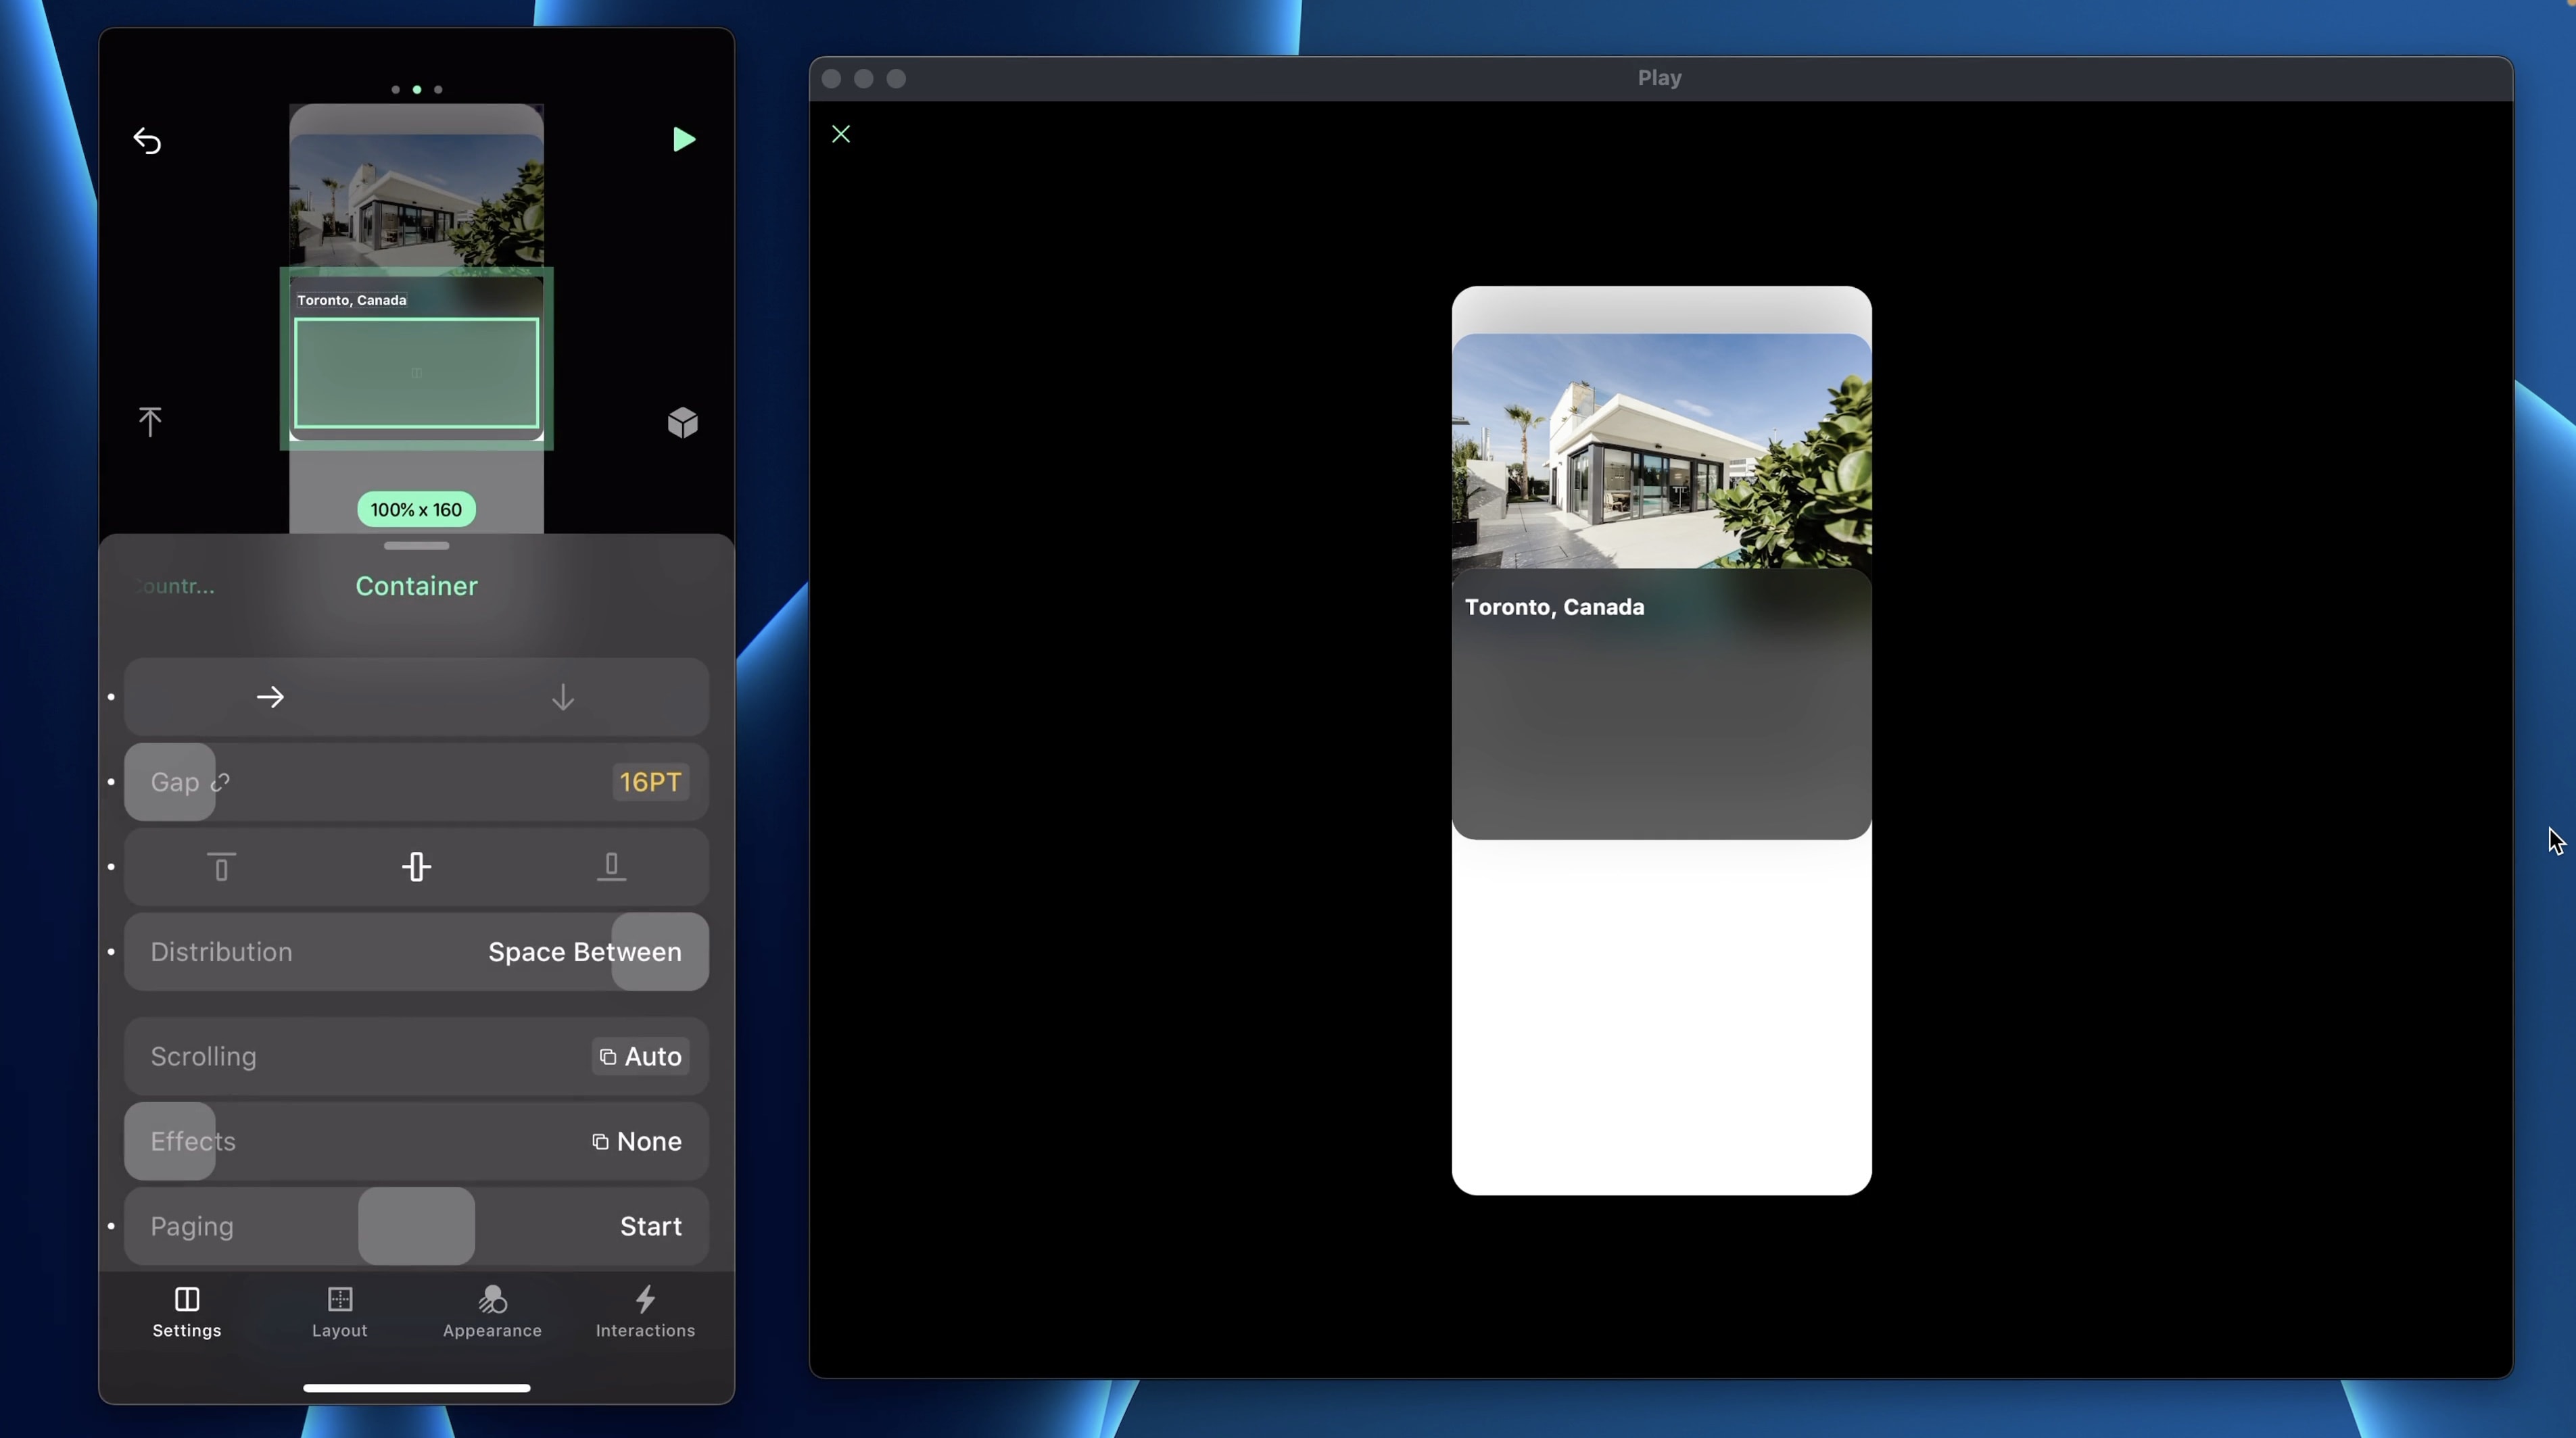Align items to top
The height and width of the screenshot is (1438, 2576).
pos(221,866)
